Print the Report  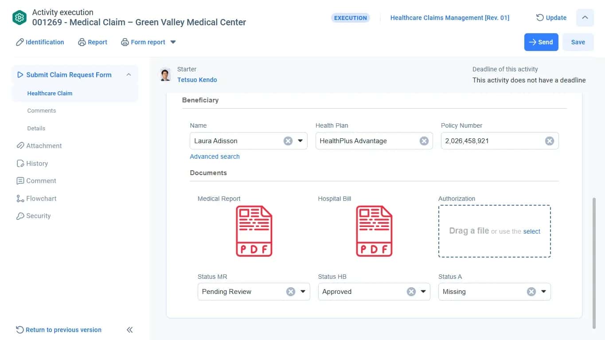[x=93, y=42]
